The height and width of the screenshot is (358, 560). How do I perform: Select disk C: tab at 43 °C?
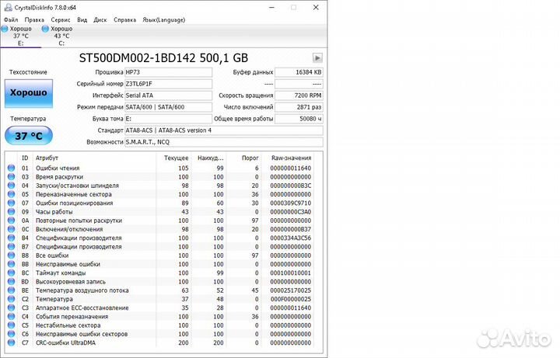[61, 36]
